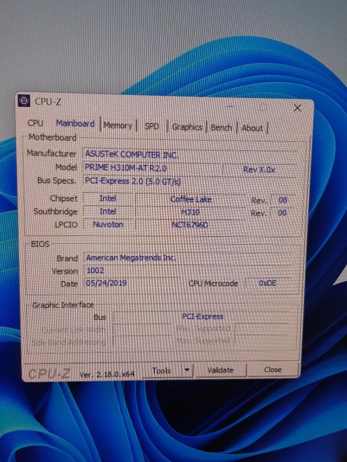347x462 pixels.
Task: Select the Chipset value Intel
Action: click(108, 198)
